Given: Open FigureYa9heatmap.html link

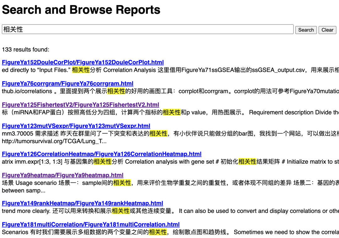Looking at the screenshot, I should [x=63, y=175].
